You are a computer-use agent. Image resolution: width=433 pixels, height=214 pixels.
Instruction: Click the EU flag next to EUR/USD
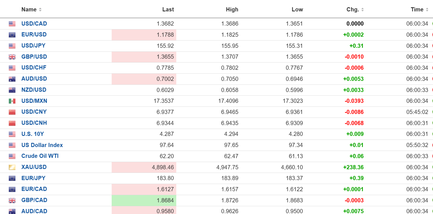click(12, 35)
